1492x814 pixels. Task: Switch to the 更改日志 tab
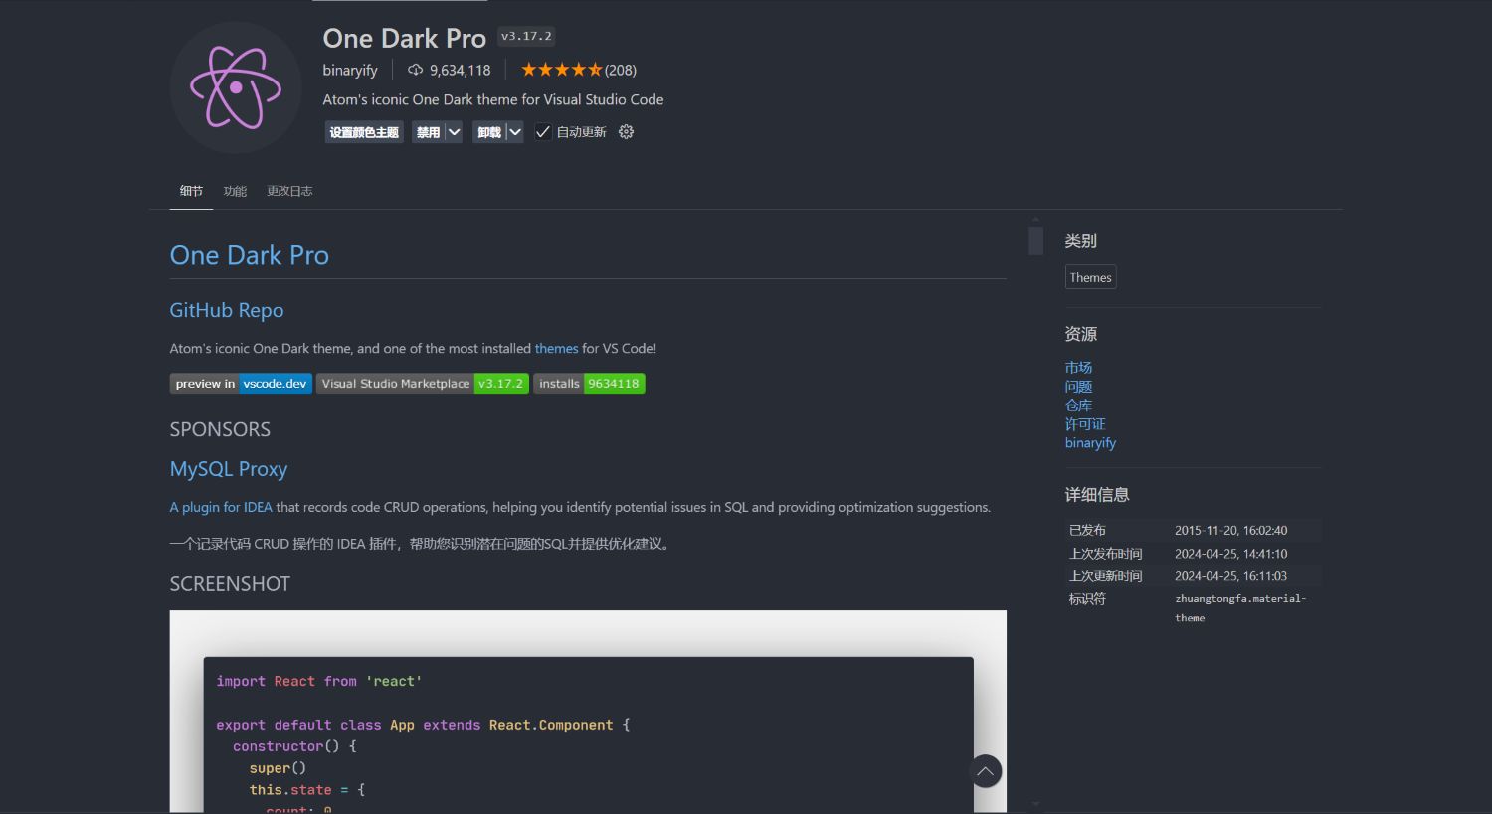tap(289, 191)
